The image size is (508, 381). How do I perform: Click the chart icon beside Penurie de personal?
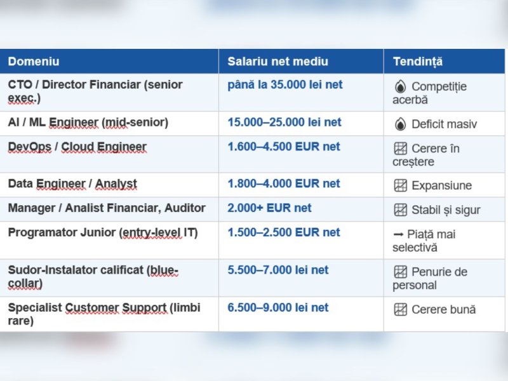point(400,272)
